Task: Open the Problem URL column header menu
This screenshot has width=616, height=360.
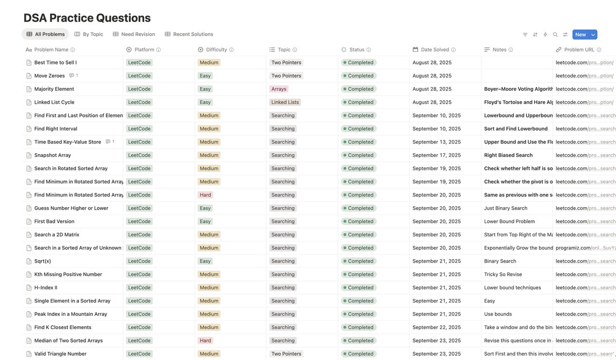Action: (x=580, y=50)
